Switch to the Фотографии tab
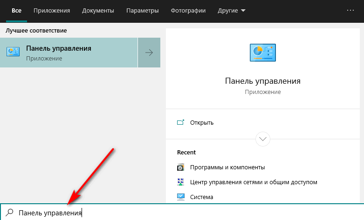364x220 pixels. coord(188,11)
